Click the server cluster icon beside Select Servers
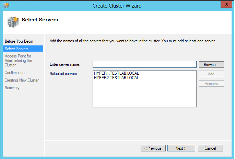This screenshot has height=159, width=235. pyautogui.click(x=13, y=22)
